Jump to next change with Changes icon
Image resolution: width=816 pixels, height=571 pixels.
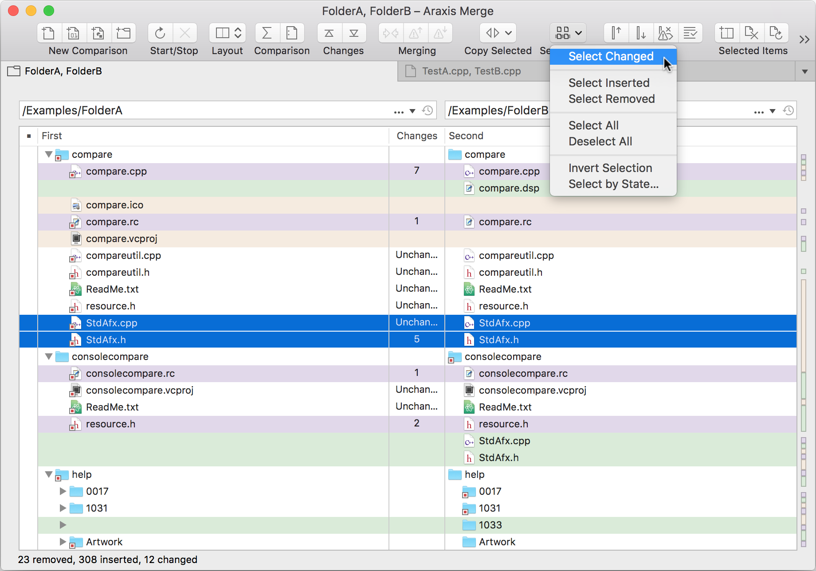pos(354,33)
